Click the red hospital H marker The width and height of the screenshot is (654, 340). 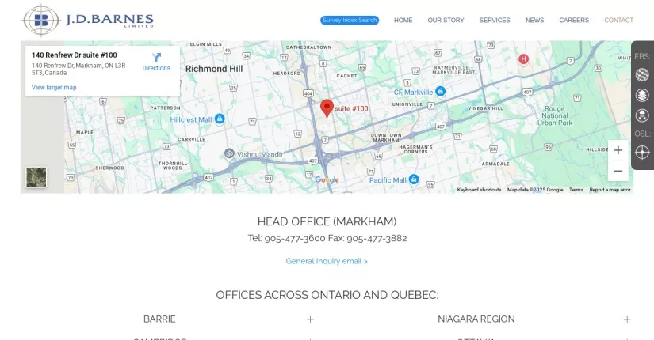pyautogui.click(x=523, y=59)
